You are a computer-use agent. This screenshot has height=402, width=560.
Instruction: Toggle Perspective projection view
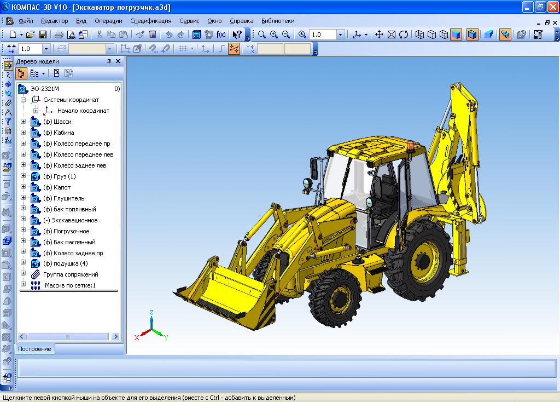489,35
